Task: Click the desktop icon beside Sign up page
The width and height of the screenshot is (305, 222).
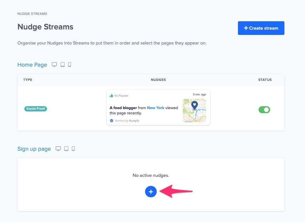Action: (58, 149)
